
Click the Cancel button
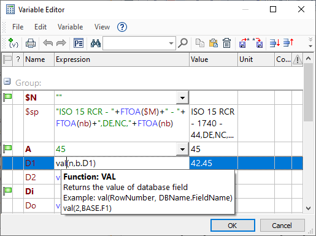click(282, 226)
